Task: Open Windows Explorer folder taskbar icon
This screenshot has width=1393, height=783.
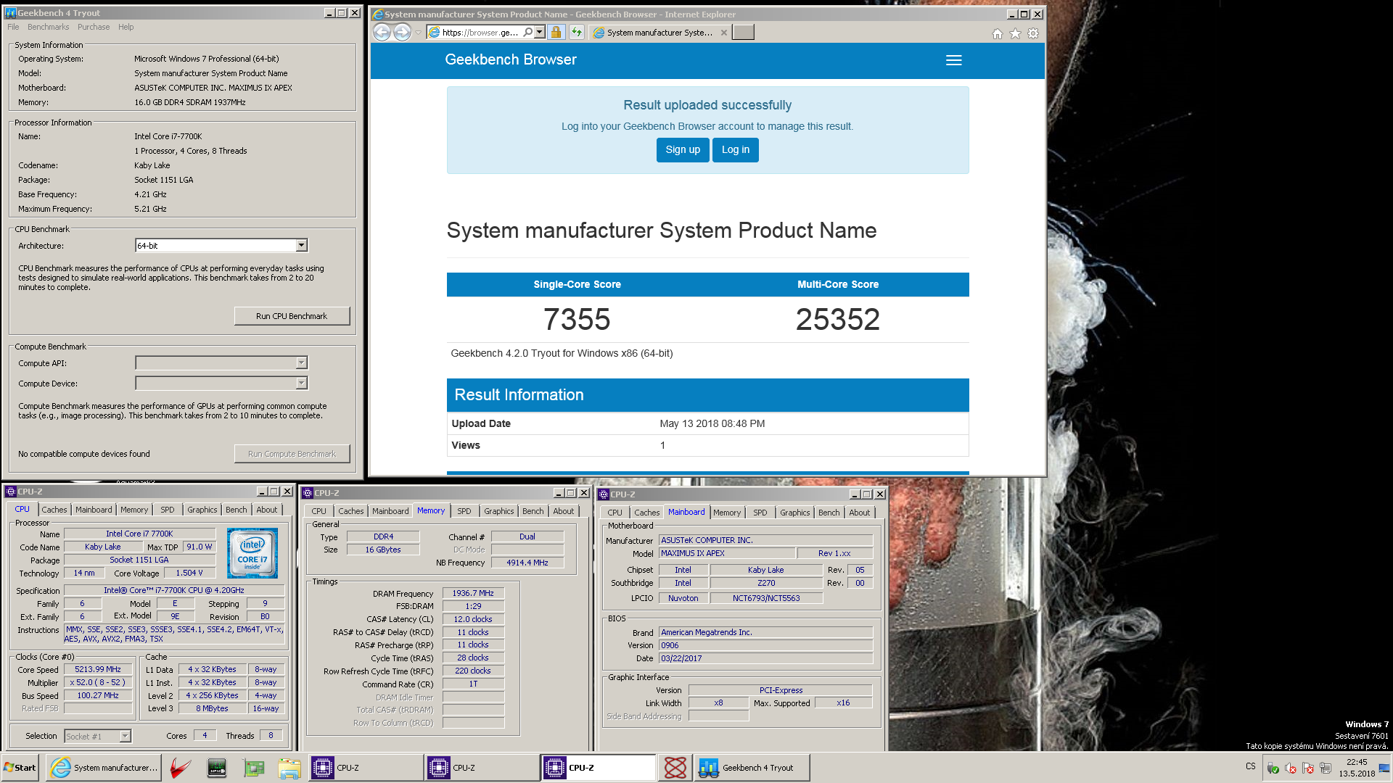Action: pos(289,768)
